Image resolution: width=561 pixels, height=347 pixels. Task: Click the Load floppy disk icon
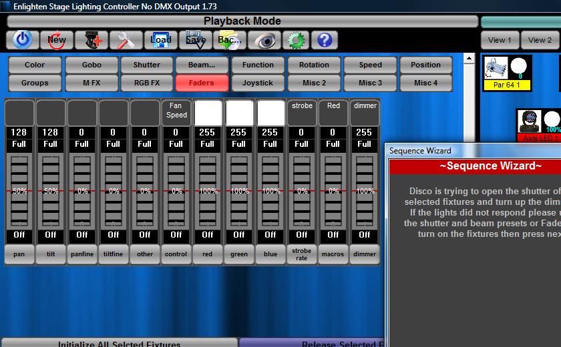(160, 40)
